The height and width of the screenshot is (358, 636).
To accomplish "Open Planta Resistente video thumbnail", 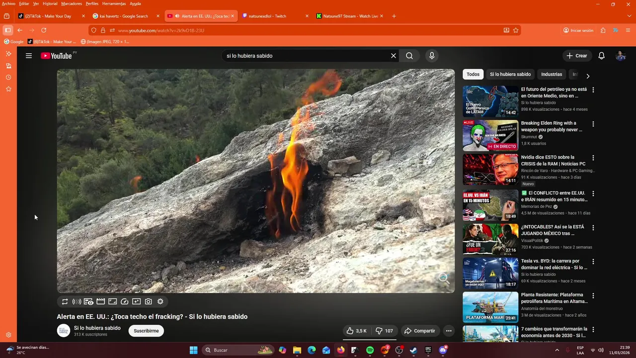I will [x=490, y=307].
